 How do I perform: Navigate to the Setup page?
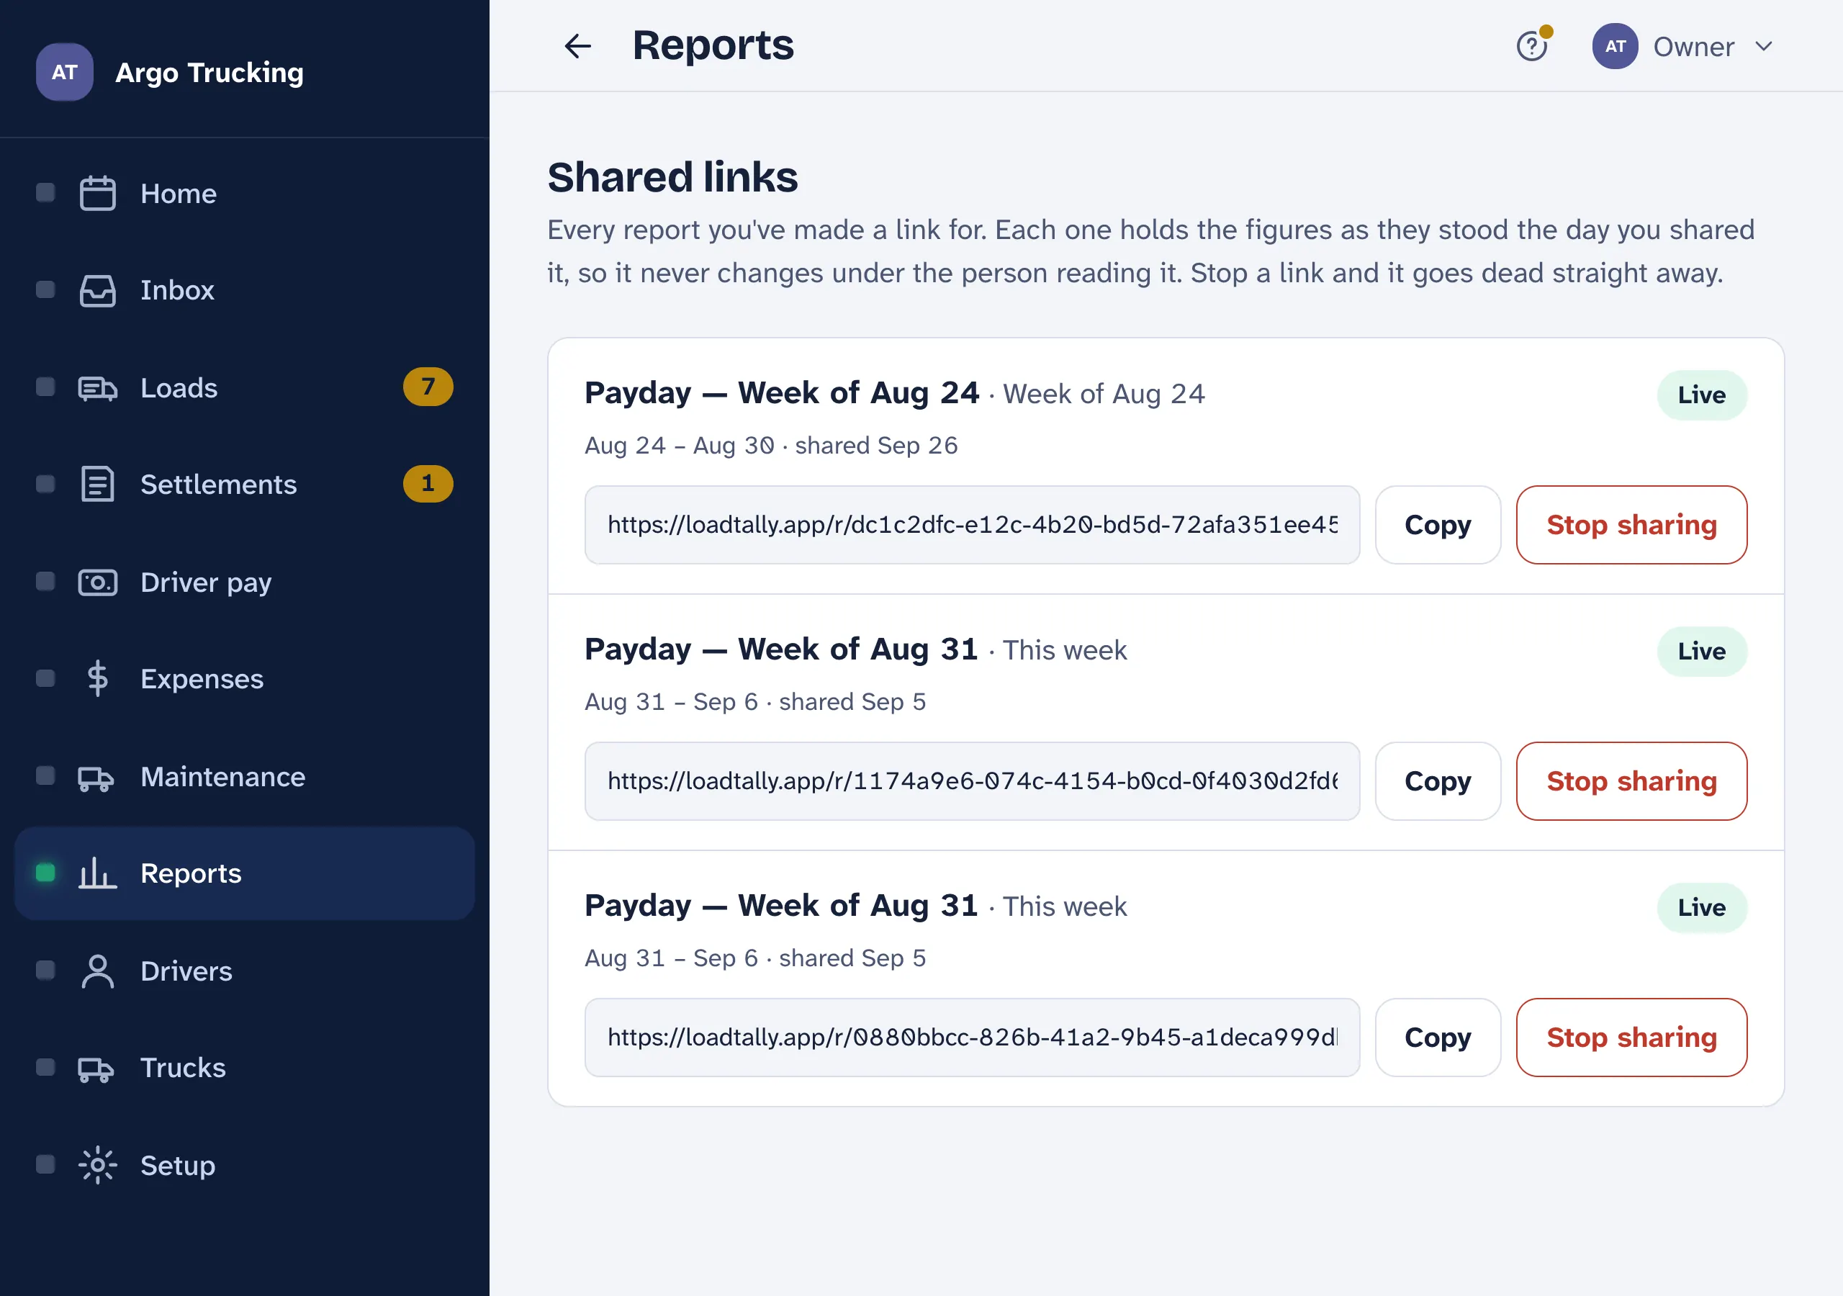(245, 1165)
